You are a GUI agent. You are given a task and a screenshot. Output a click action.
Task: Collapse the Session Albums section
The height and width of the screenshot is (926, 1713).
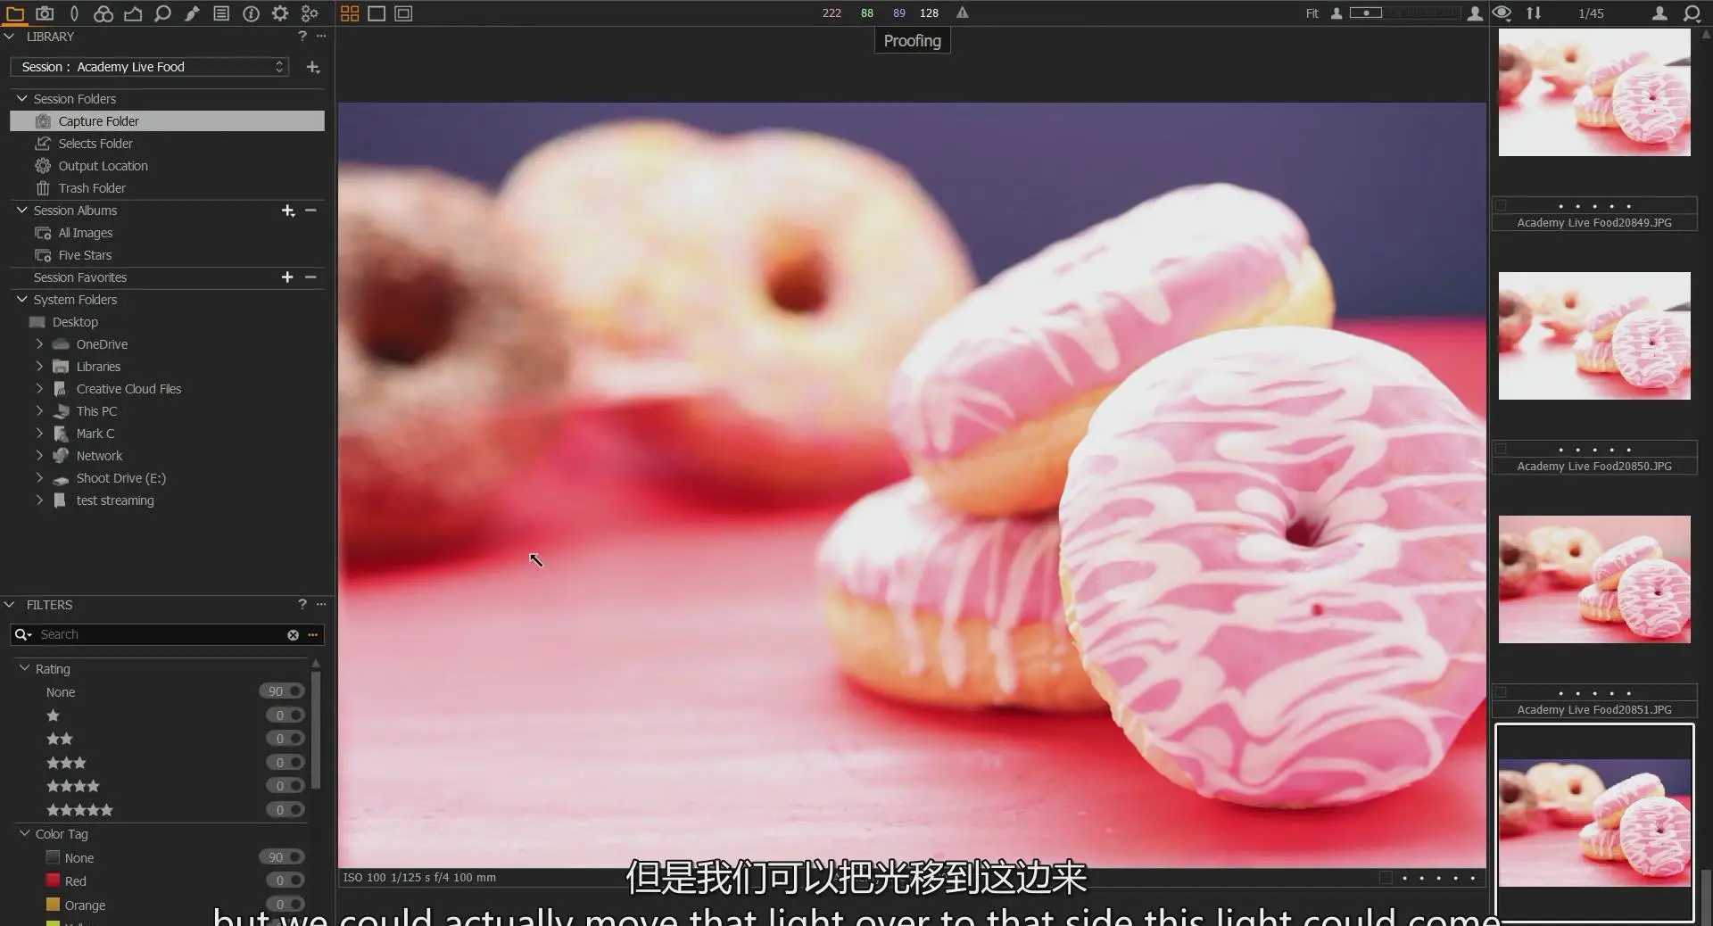[x=22, y=210]
